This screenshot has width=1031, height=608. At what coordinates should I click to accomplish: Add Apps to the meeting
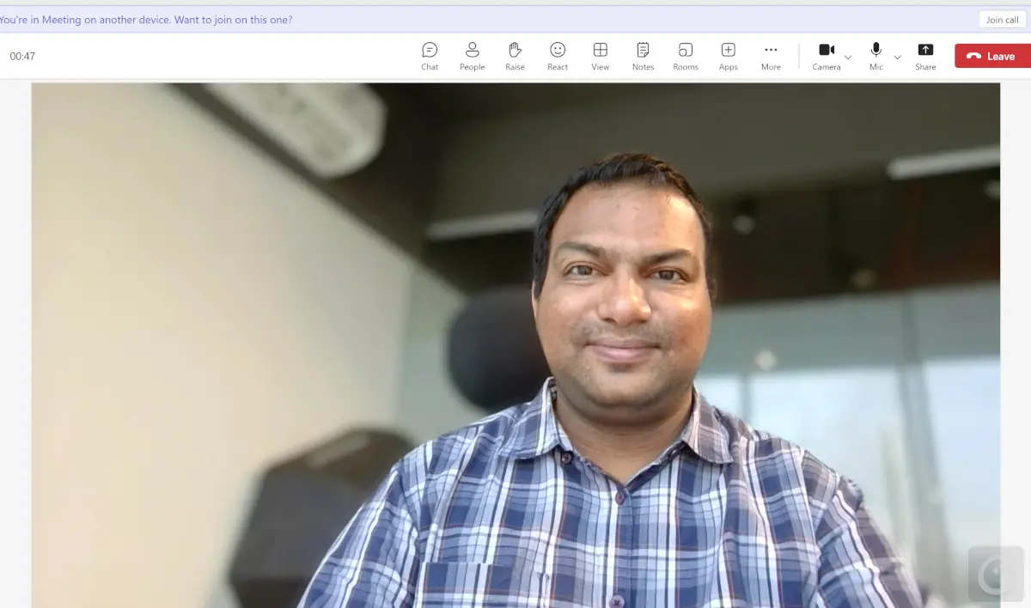[x=729, y=56]
